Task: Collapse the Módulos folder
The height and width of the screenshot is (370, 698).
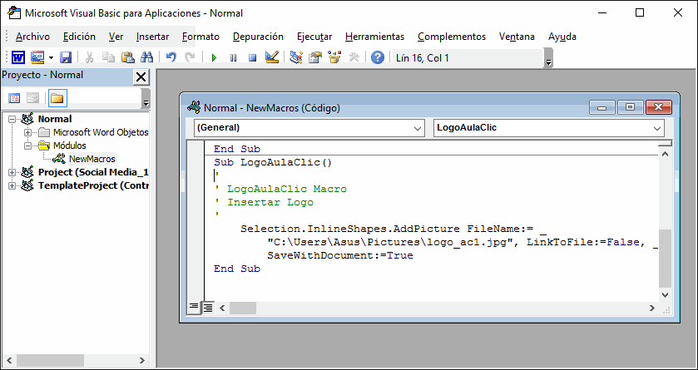Action: pos(28,146)
